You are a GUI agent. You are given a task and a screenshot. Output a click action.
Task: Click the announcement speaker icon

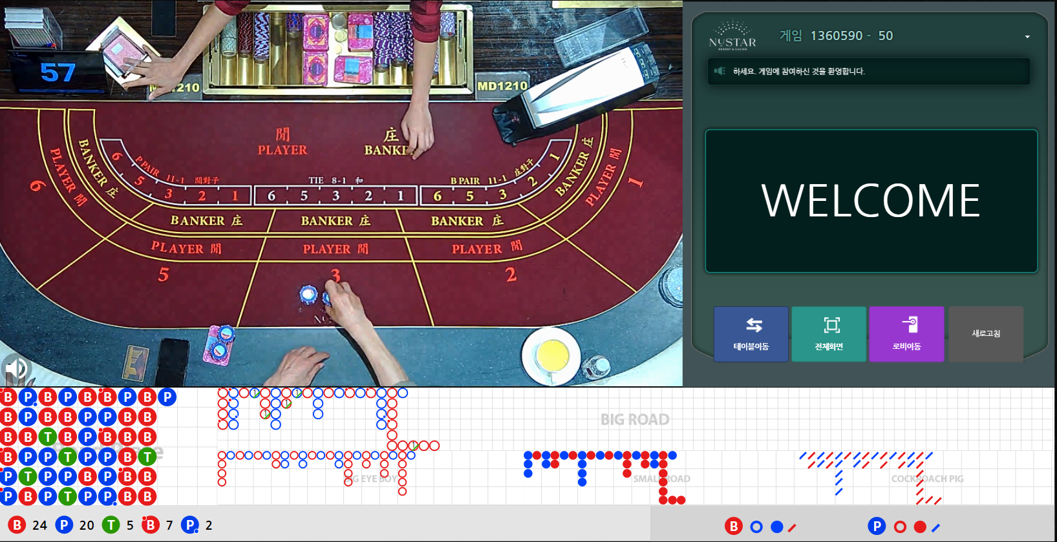720,71
